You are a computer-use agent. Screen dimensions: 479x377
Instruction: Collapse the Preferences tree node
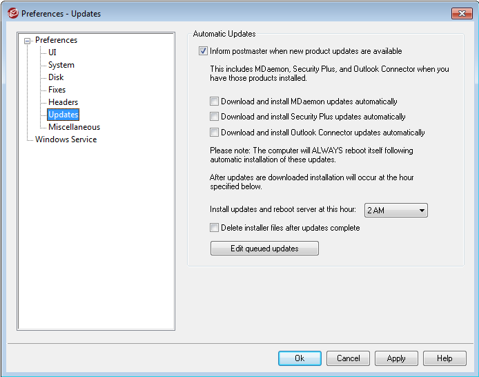coord(27,41)
